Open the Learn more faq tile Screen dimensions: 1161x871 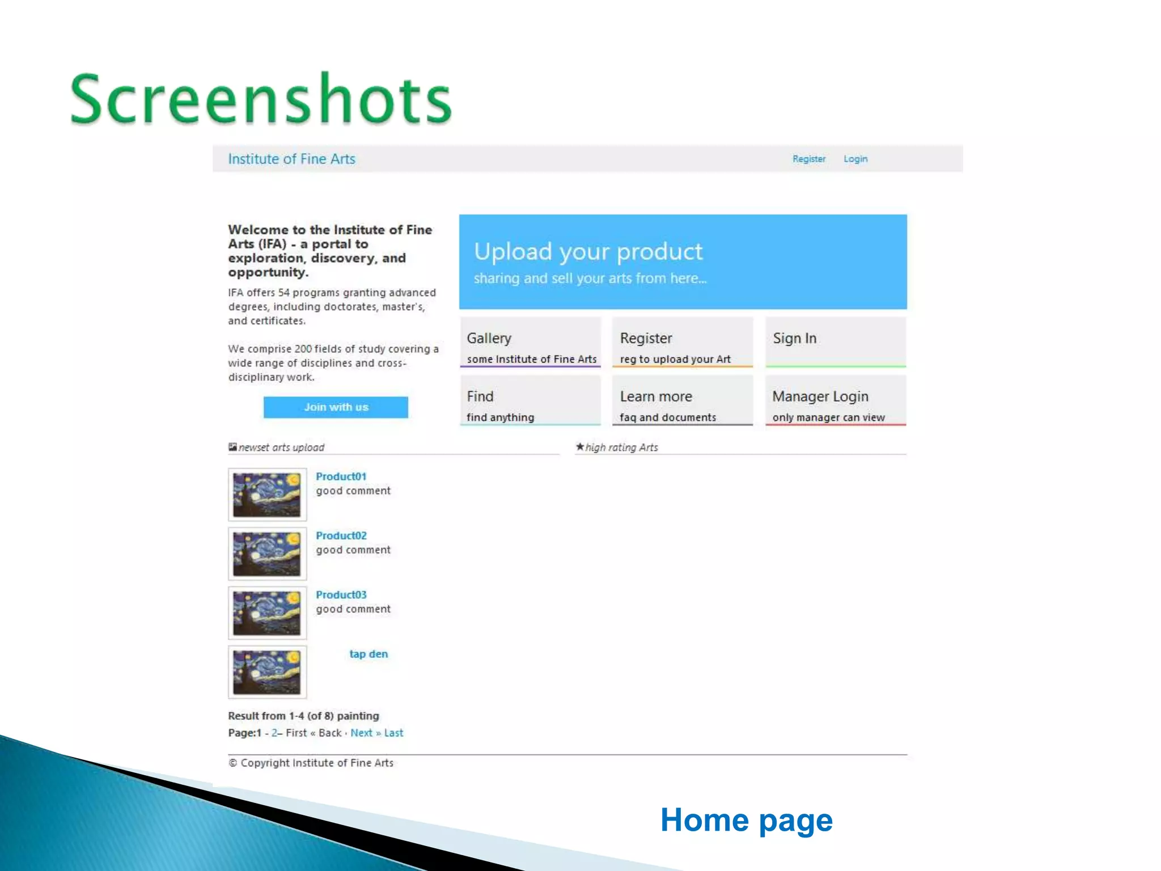click(x=683, y=401)
